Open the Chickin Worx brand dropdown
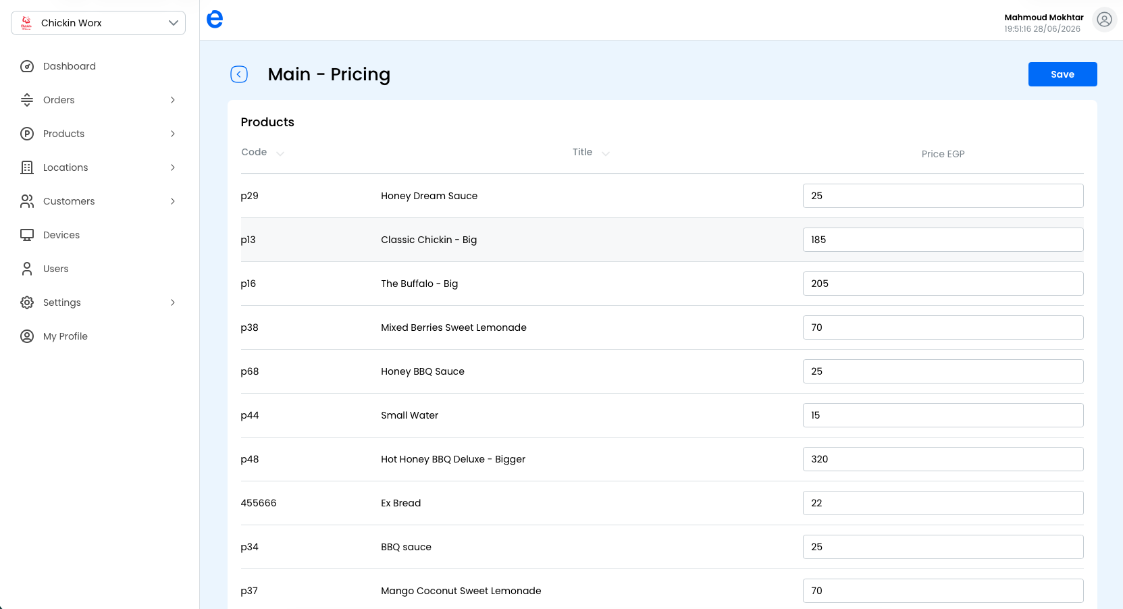Viewport: 1123px width, 609px height. (x=98, y=23)
